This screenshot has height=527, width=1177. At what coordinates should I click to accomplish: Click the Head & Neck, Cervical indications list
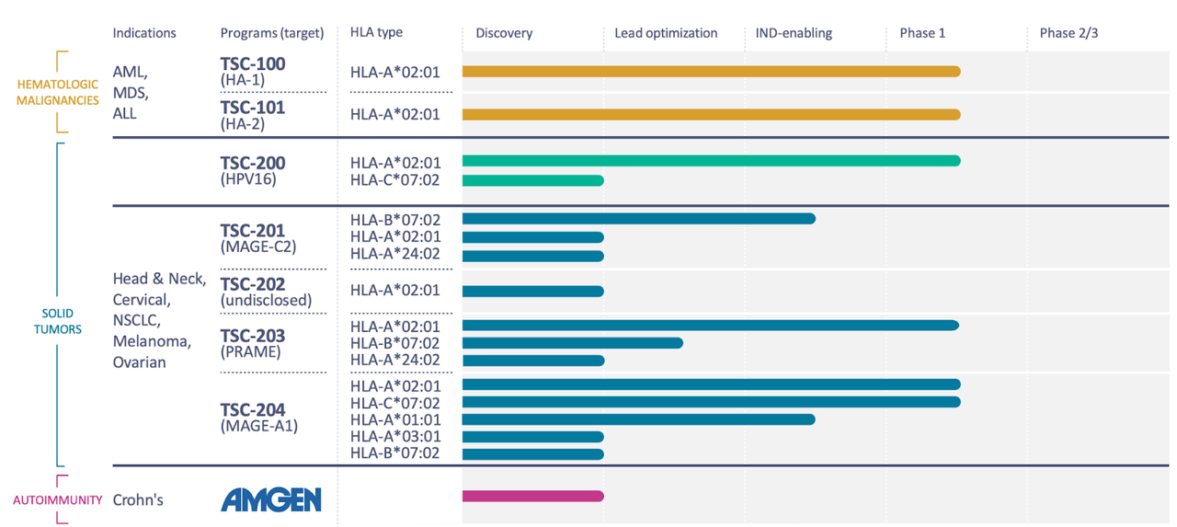[x=159, y=320]
